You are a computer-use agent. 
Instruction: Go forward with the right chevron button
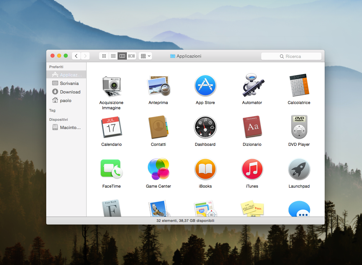point(85,56)
